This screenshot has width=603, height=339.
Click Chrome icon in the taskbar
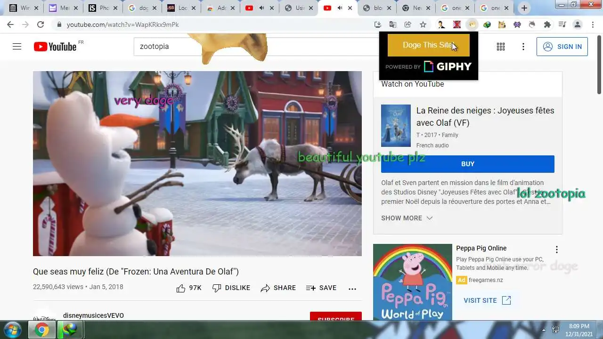click(x=41, y=330)
